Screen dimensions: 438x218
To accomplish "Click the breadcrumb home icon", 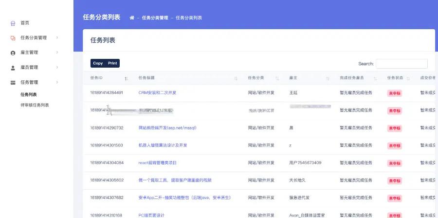I will [x=132, y=18].
